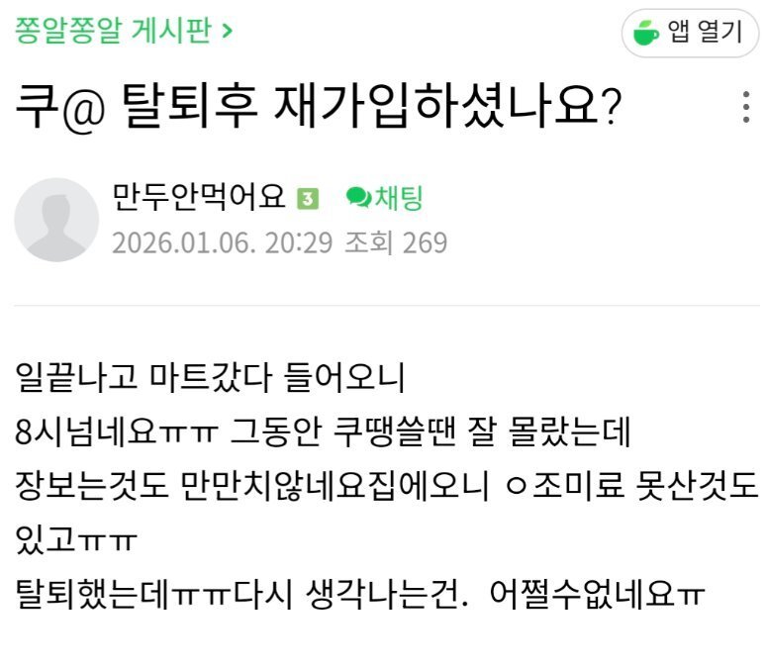Start chat via 채팅 label
767x671 pixels.
[398, 198]
